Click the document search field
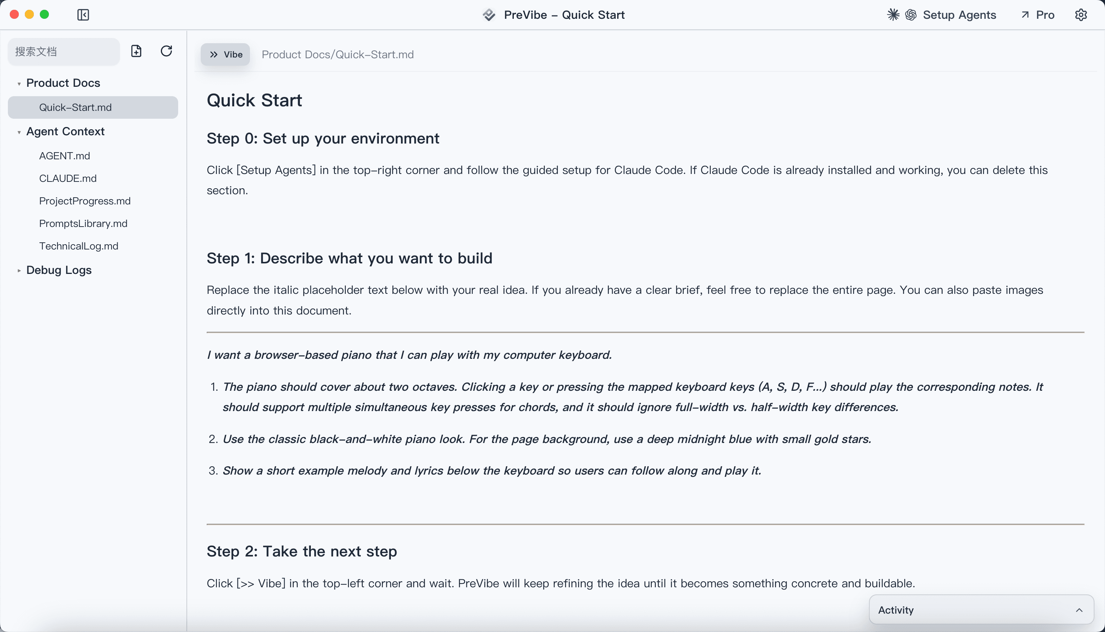Image resolution: width=1105 pixels, height=632 pixels. point(63,51)
